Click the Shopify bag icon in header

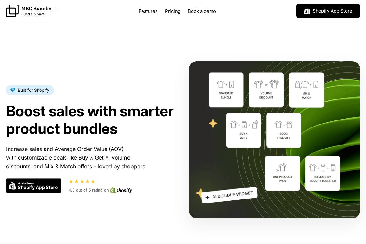tap(307, 11)
